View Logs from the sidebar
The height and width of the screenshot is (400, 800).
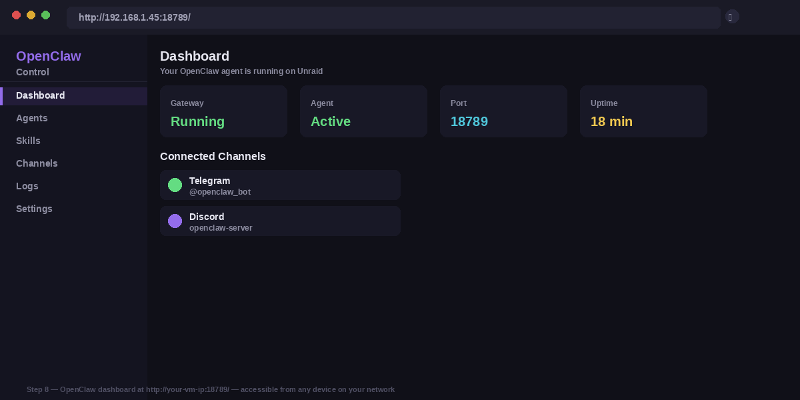tap(27, 187)
